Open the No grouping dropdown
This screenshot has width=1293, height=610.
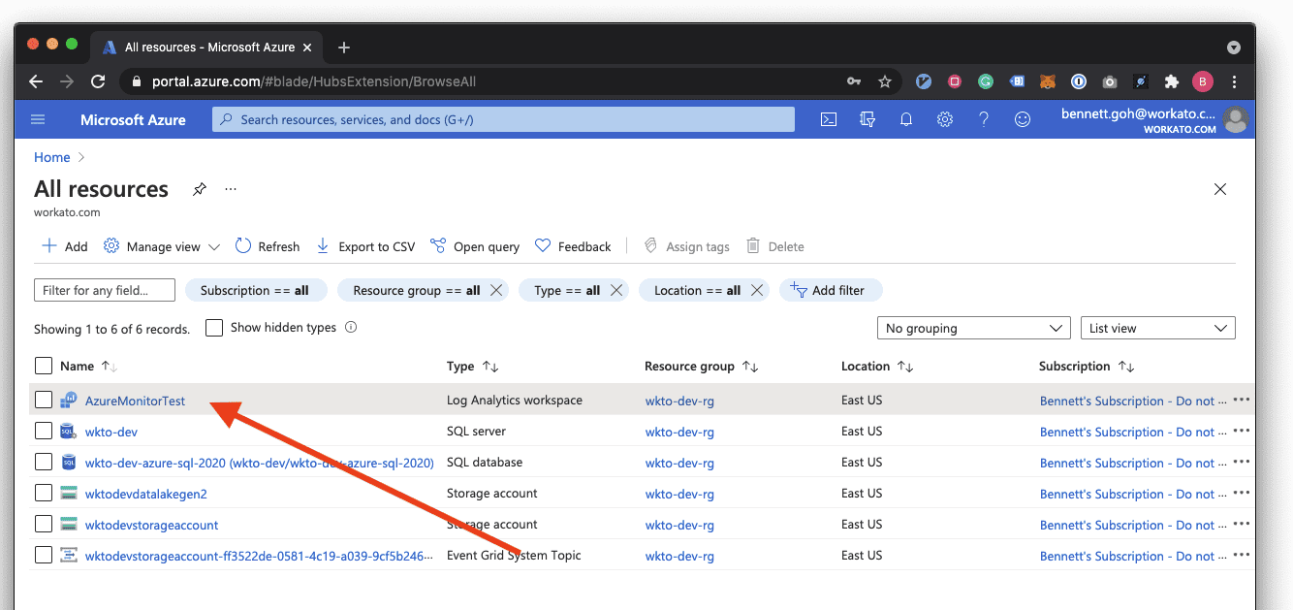tap(972, 327)
